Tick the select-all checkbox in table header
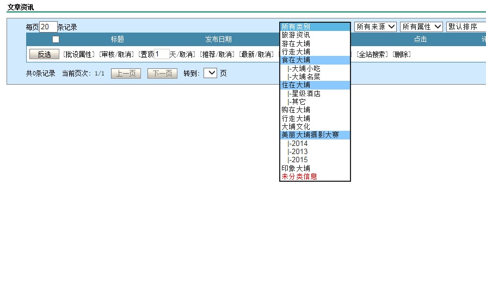The image size is (486, 293). (56, 39)
